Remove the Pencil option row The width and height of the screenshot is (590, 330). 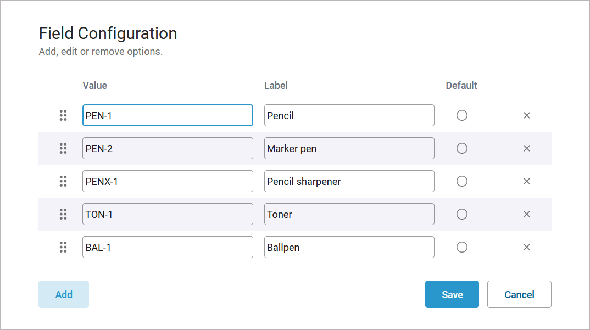click(x=526, y=115)
